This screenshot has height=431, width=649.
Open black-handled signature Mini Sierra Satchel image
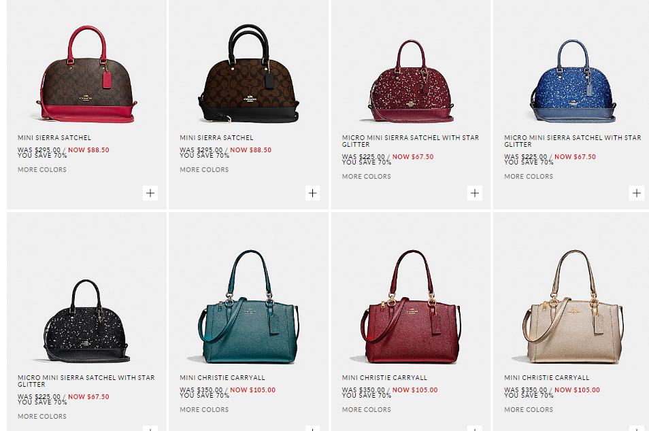[x=249, y=73]
